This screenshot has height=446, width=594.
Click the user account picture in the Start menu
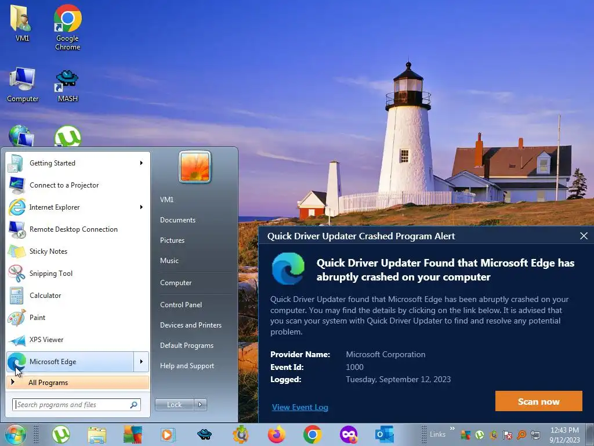click(195, 167)
